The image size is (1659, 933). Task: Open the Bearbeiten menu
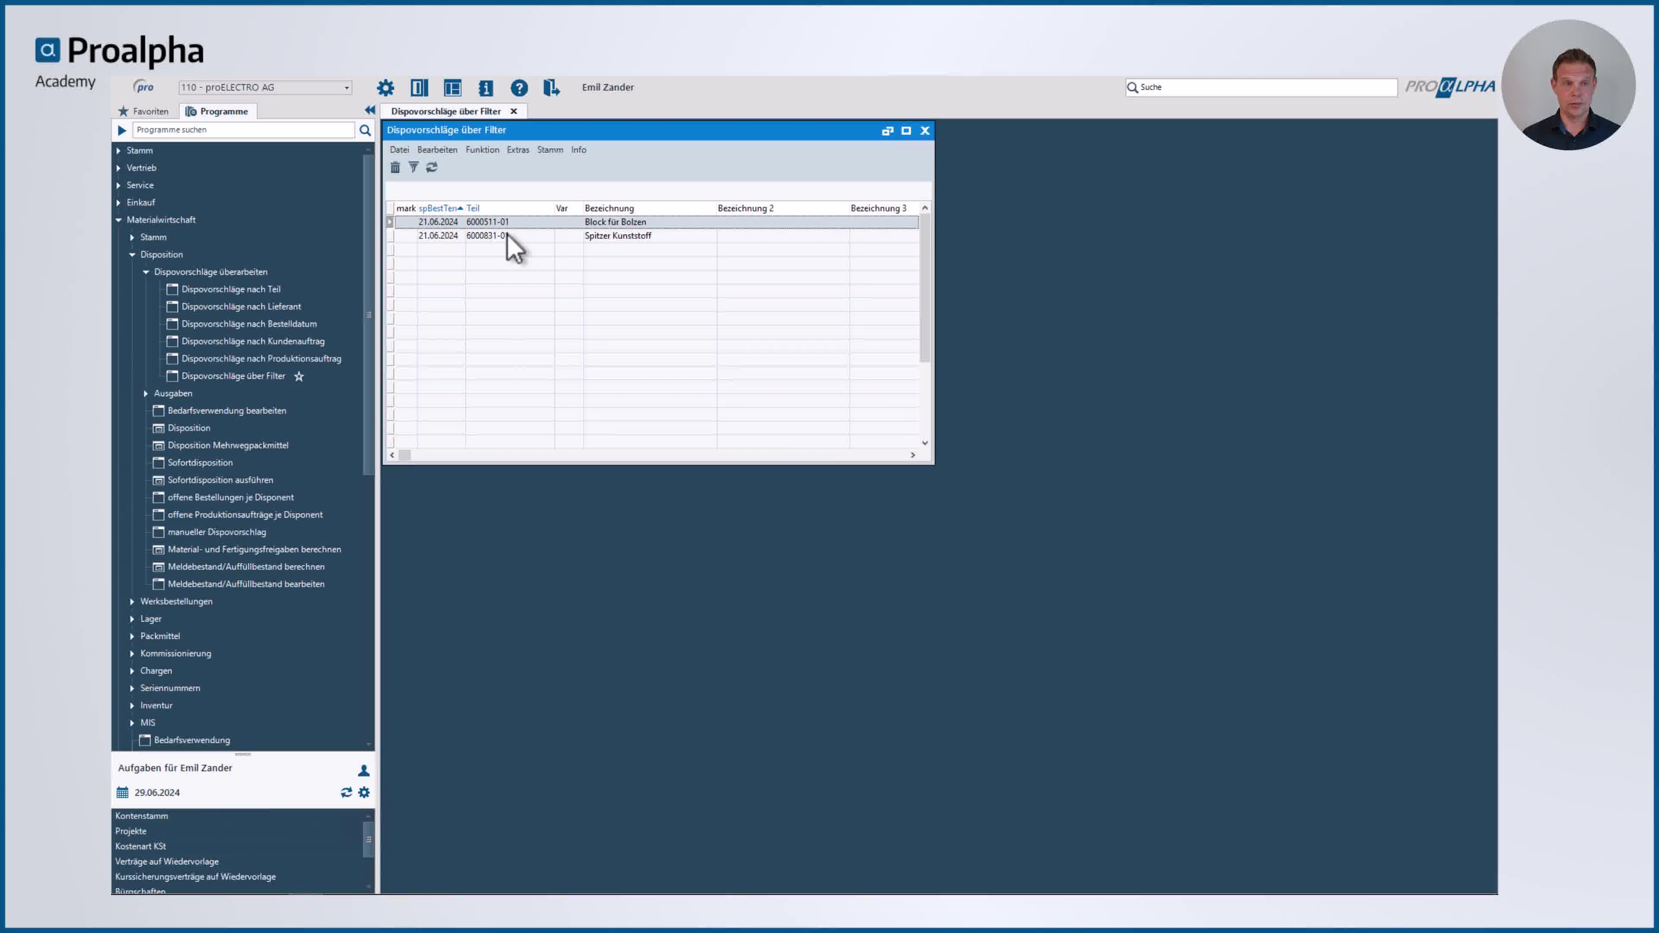[x=437, y=149]
